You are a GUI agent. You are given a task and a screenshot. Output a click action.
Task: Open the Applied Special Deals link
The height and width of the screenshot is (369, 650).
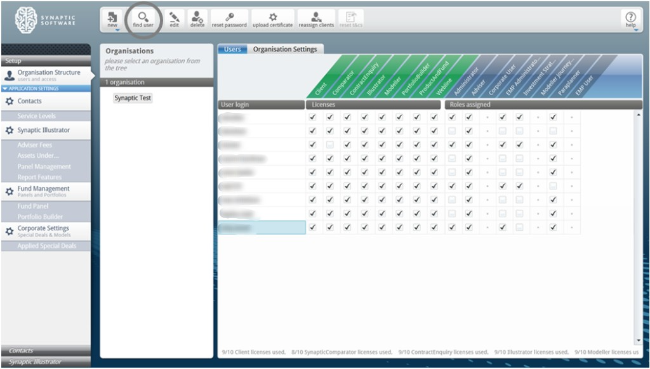point(47,246)
